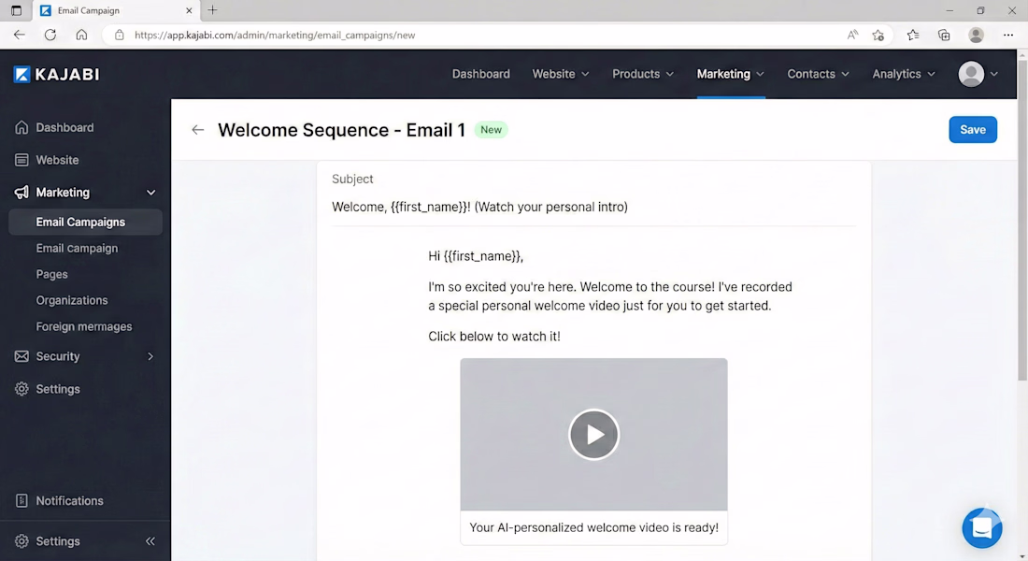This screenshot has height=561, width=1028.
Task: Click the Welcome Sequence - Email 1 title
Action: tap(341, 130)
